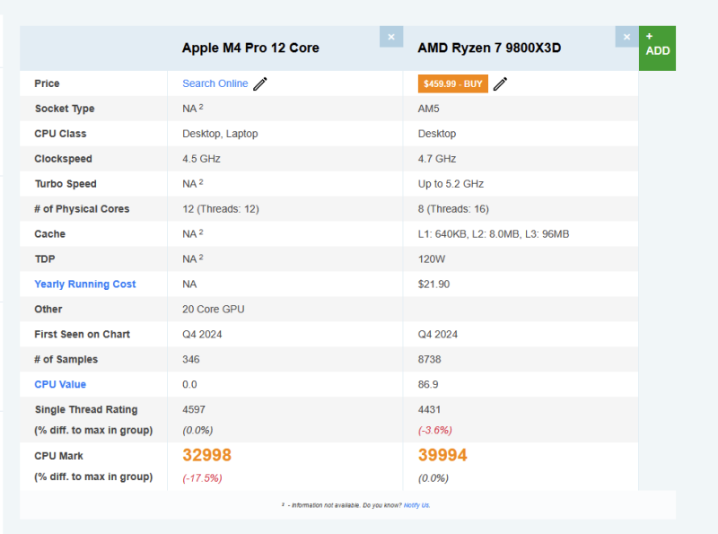Select Apple M4 Pro 12 Core heading
718x534 pixels.
click(x=250, y=48)
